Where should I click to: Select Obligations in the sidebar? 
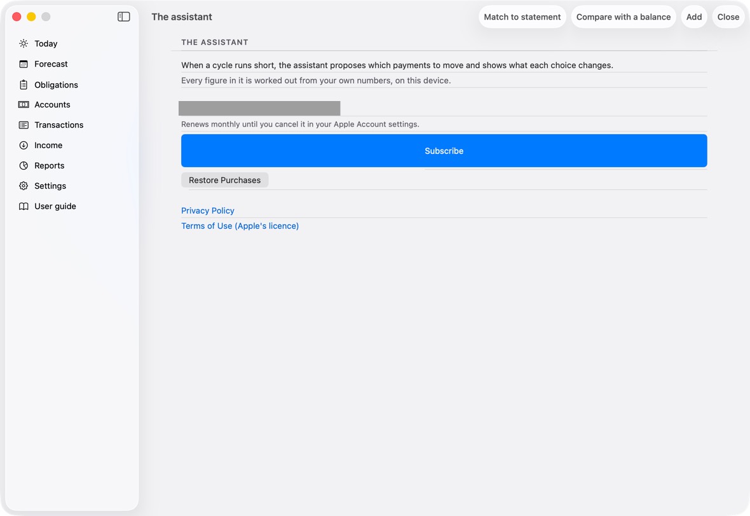pyautogui.click(x=56, y=85)
